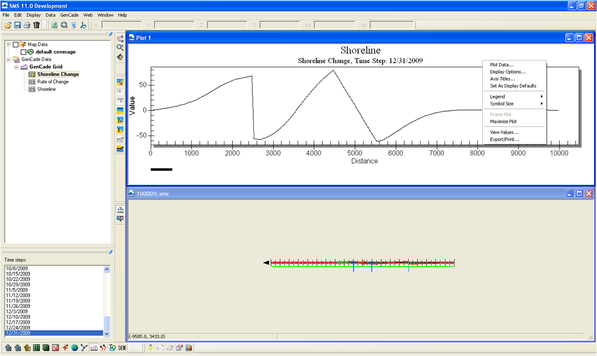This screenshot has height=356, width=597.
Task: Click the Z coordinate input field
Action: click(x=227, y=25)
